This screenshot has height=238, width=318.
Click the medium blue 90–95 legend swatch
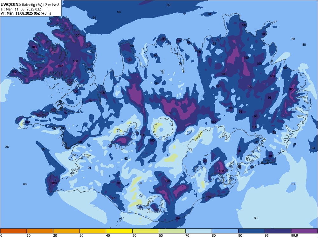point(252,231)
